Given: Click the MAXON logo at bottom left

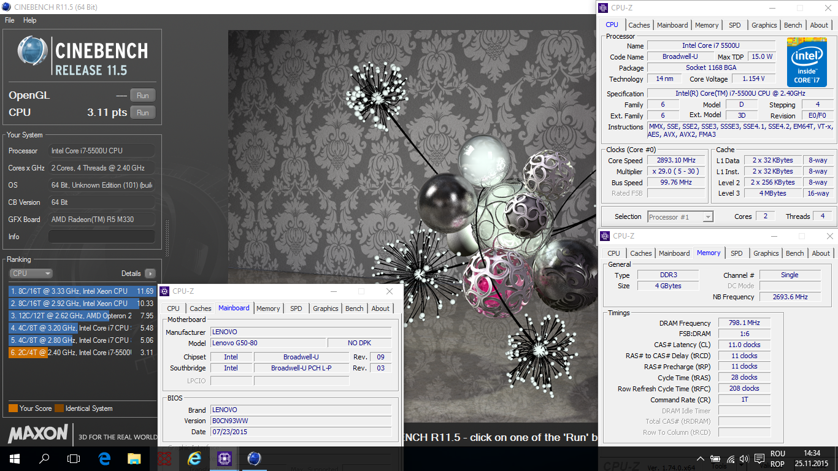Looking at the screenshot, I should 38,434.
